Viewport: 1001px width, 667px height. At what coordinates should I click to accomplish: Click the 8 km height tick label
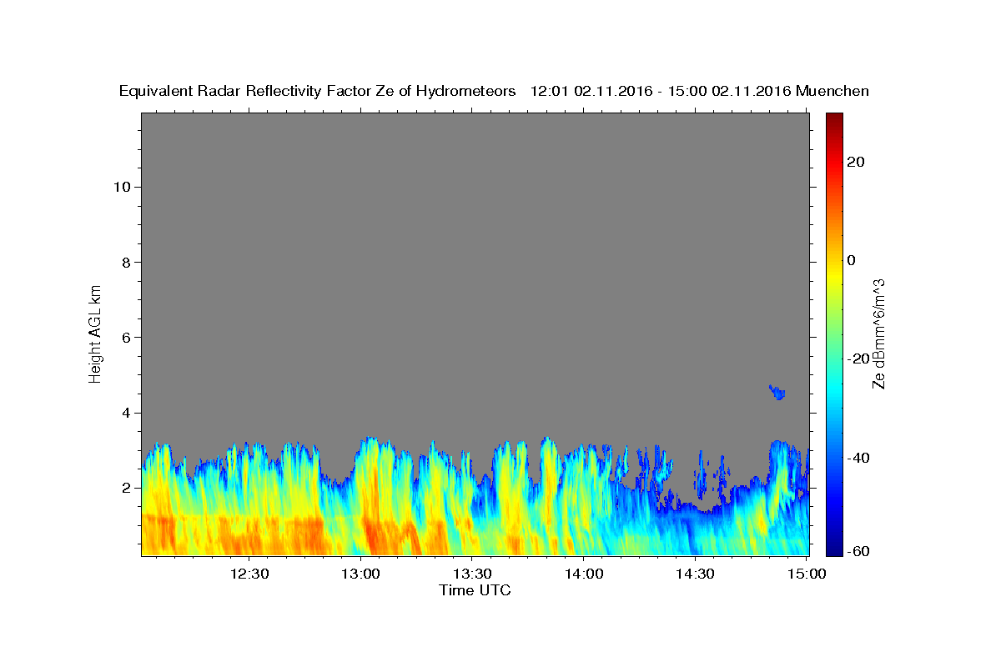tap(128, 262)
